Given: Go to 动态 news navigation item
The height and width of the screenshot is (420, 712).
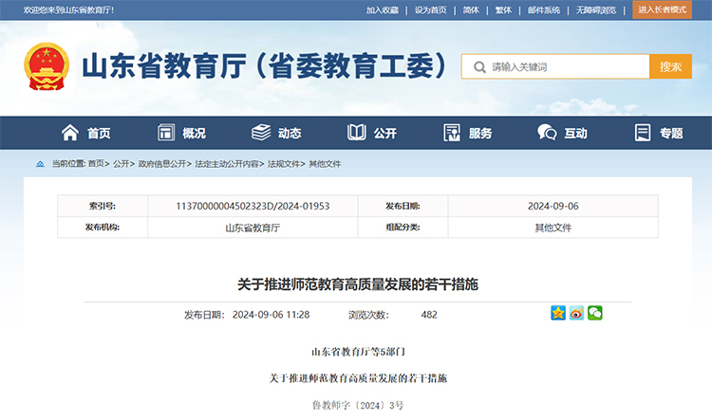Looking at the screenshot, I should click(276, 133).
